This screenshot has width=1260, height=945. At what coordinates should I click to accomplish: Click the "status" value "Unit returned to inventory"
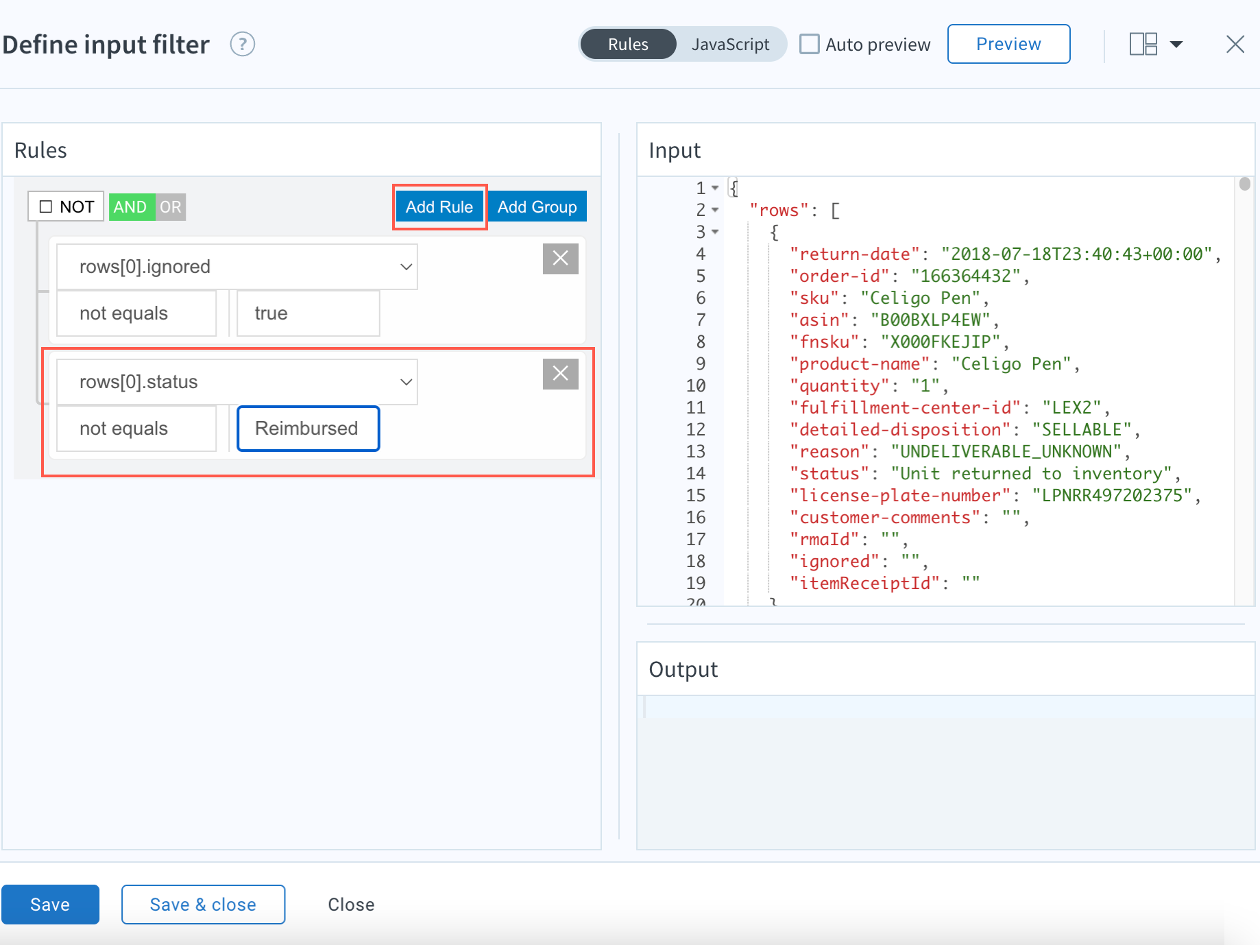pos(1032,473)
